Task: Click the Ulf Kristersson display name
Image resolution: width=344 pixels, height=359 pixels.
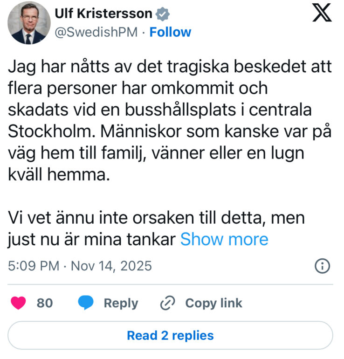Action: coord(104,14)
